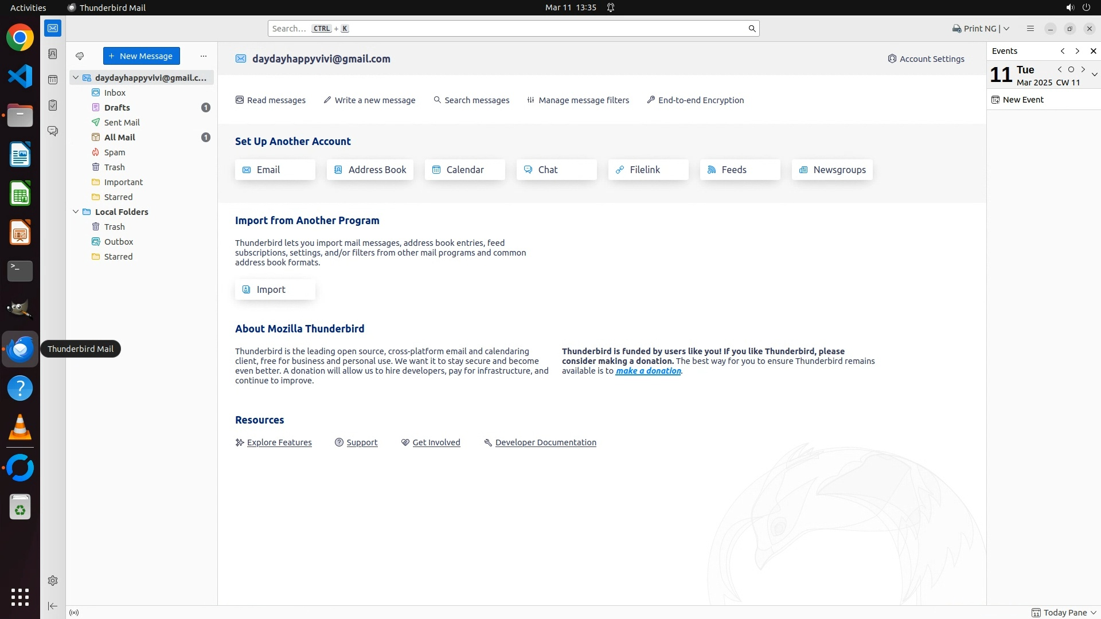The width and height of the screenshot is (1101, 619).
Task: Click folder pane more options dots
Action: pos(203,56)
